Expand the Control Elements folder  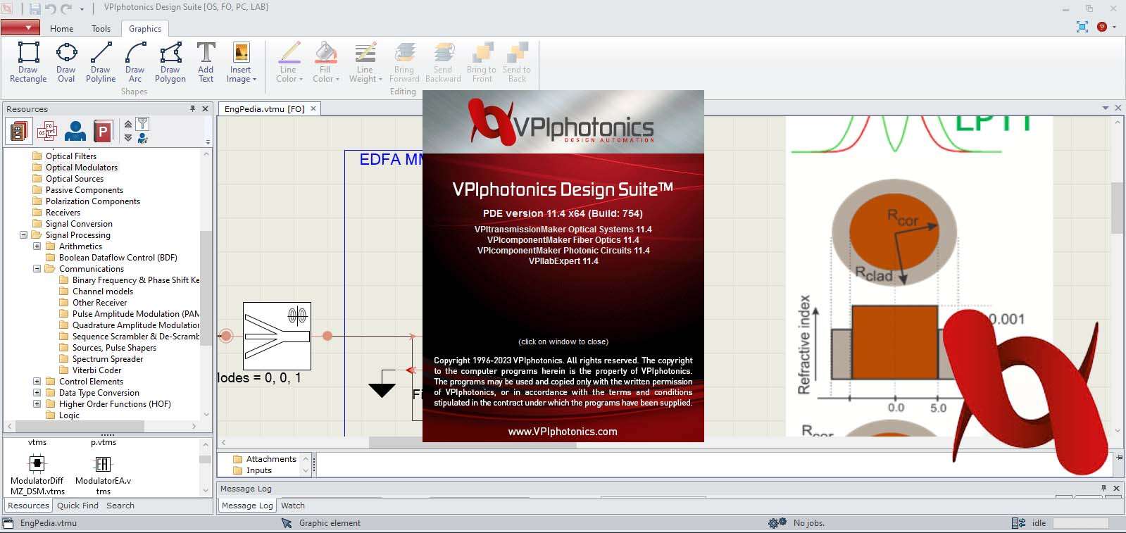pos(37,382)
